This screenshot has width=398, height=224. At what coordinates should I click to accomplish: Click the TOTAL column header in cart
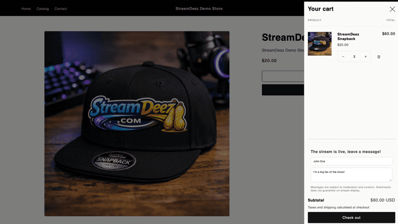pos(390,20)
